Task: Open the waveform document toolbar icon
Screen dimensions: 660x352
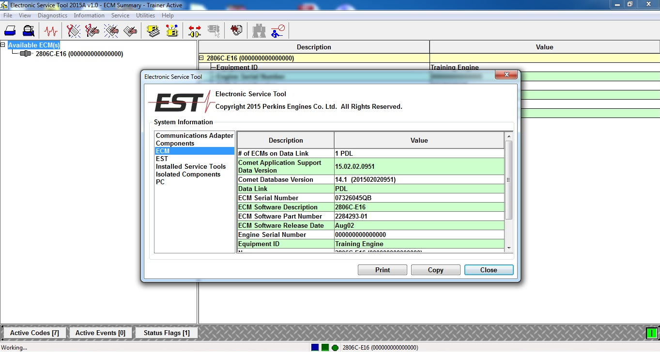Action: [236, 31]
